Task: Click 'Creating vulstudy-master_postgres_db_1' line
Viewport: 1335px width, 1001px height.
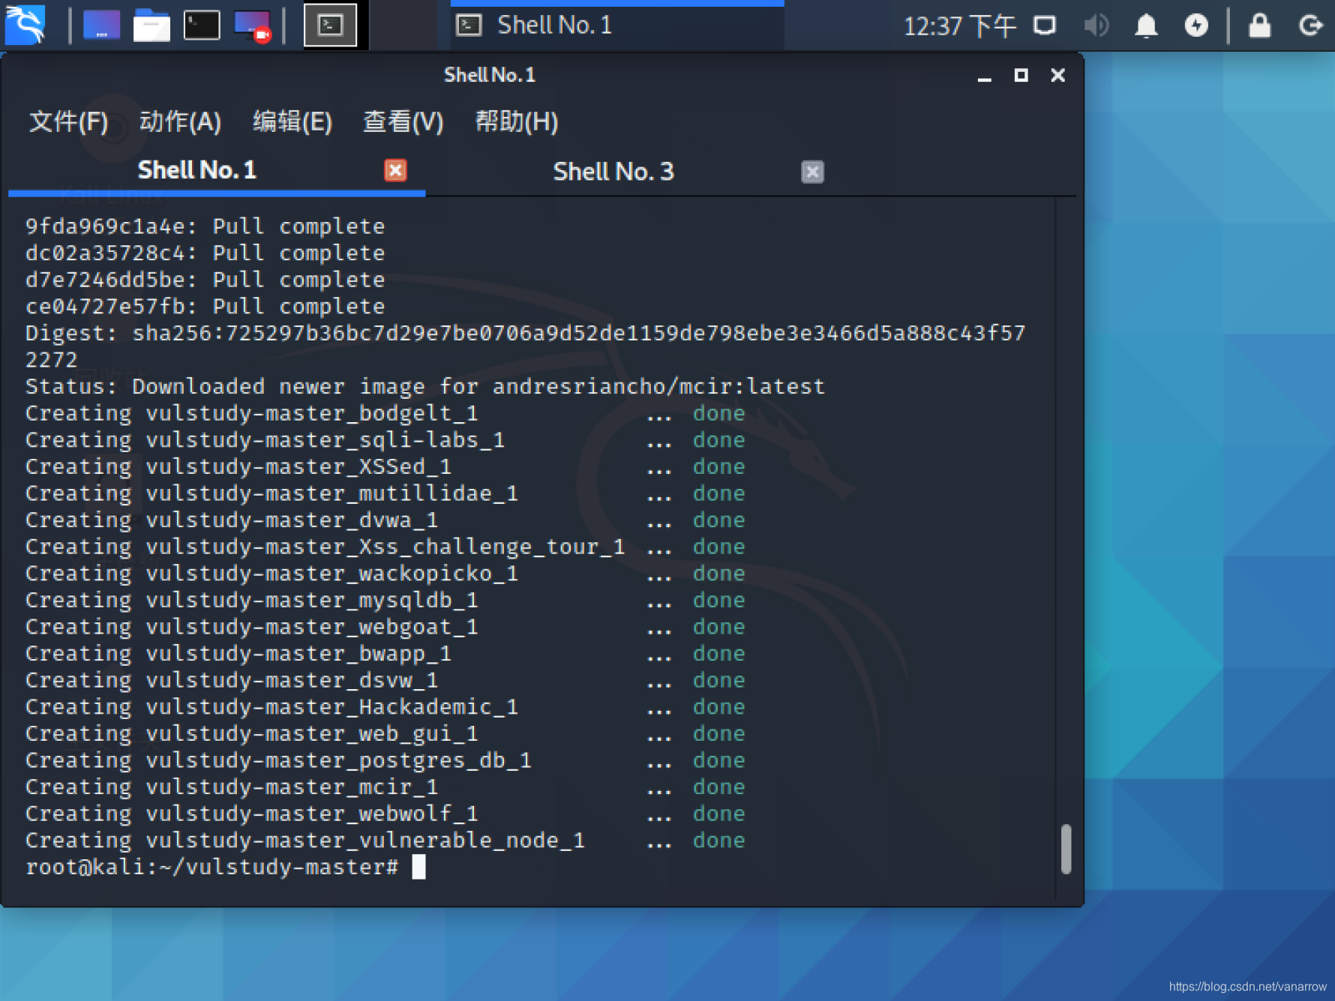Action: click(385, 761)
